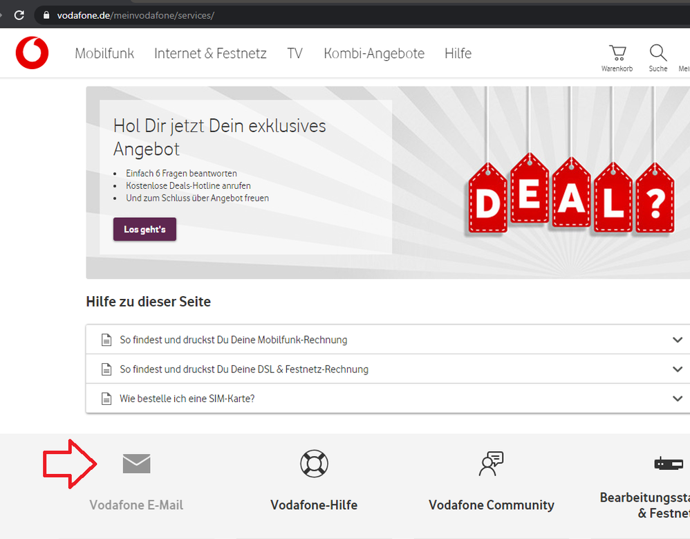Expand SIM-Karte question chevron
The height and width of the screenshot is (539, 690).
[x=678, y=399]
